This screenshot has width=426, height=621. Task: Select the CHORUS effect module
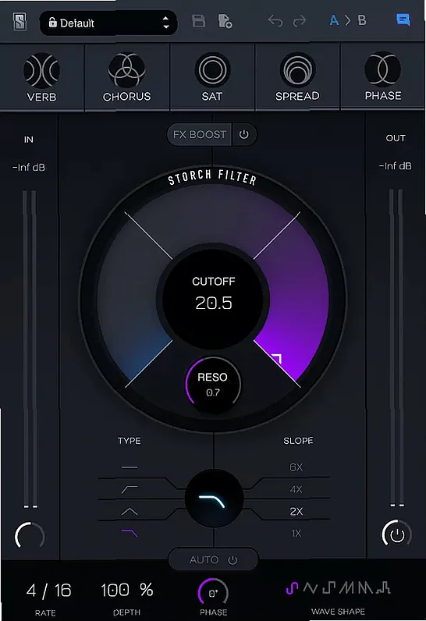pos(126,78)
